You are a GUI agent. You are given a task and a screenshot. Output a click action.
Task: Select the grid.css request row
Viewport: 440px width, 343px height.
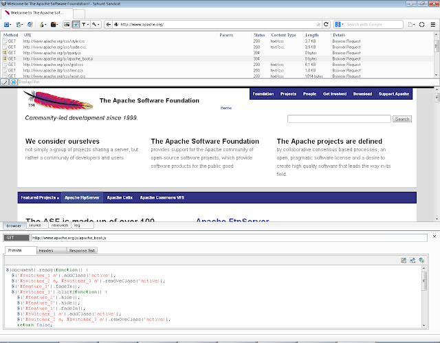pyautogui.click(x=218, y=65)
